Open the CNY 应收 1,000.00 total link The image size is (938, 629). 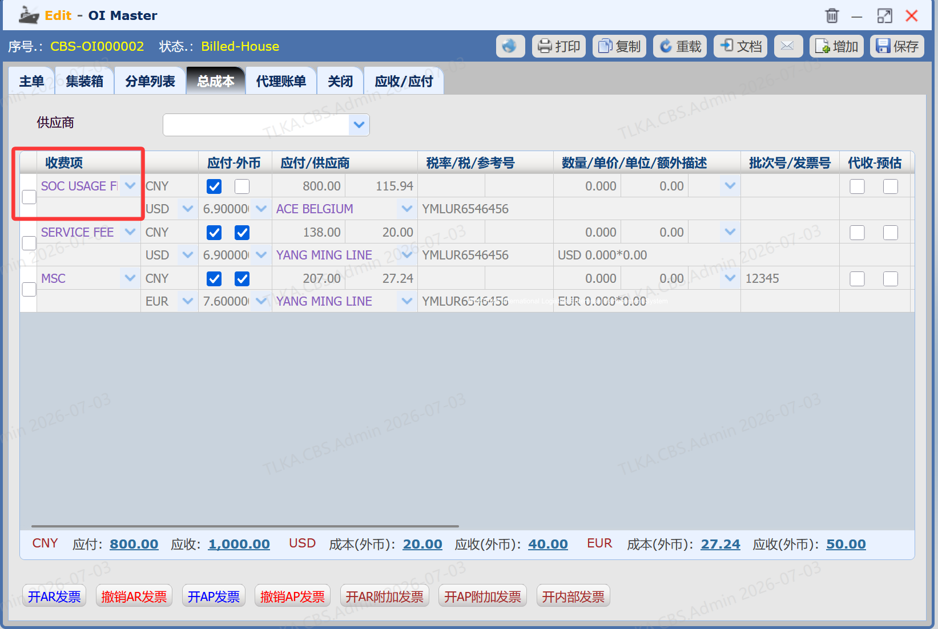point(239,544)
